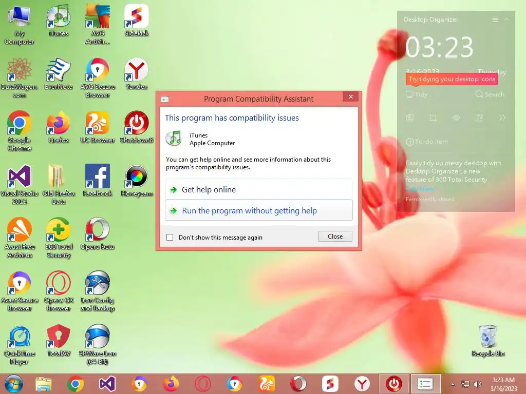Open Sidekick from the taskbar

click(330, 384)
